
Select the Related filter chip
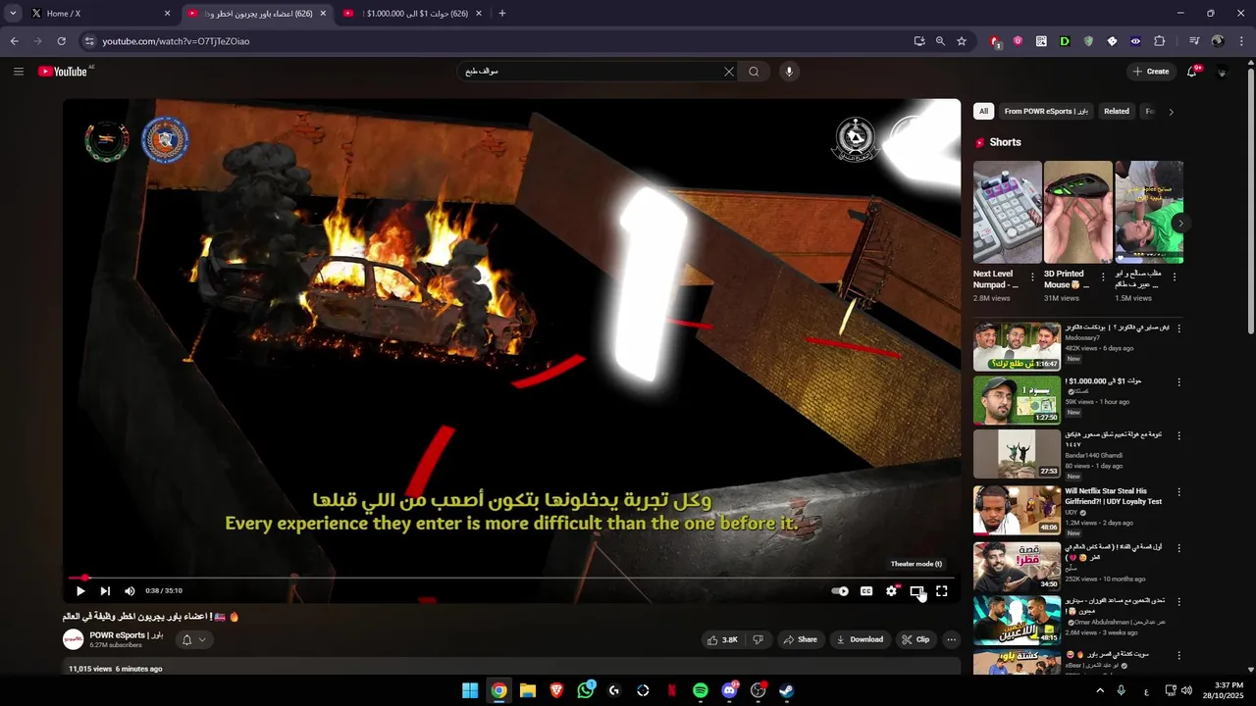(1117, 111)
